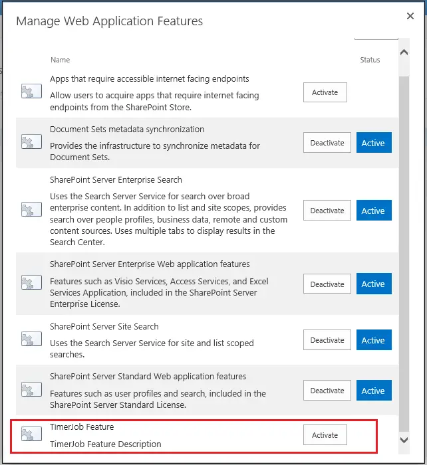Click Active status for SharePoint Server Enterprise Search
The image size is (427, 465).
(374, 211)
